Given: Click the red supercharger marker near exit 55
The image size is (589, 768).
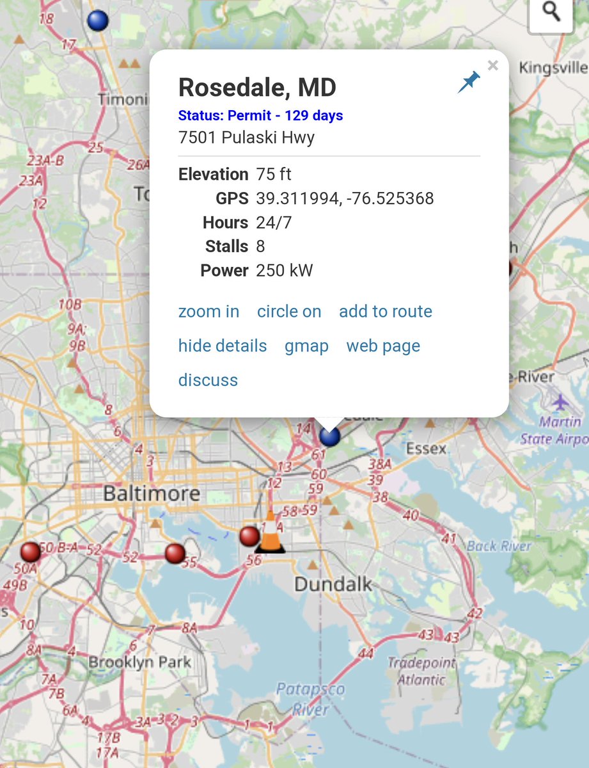Looking at the screenshot, I should [x=174, y=553].
